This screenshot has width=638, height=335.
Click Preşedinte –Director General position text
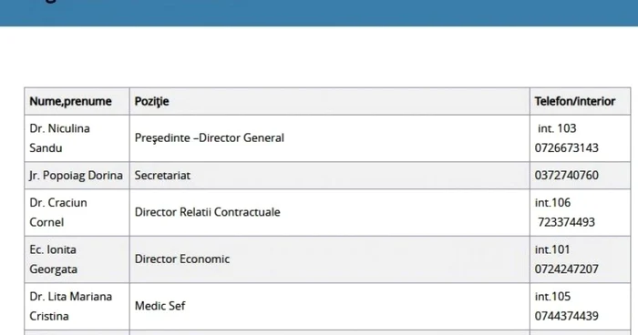209,138
